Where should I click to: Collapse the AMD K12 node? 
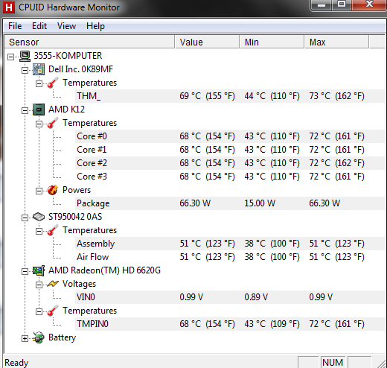coord(25,110)
